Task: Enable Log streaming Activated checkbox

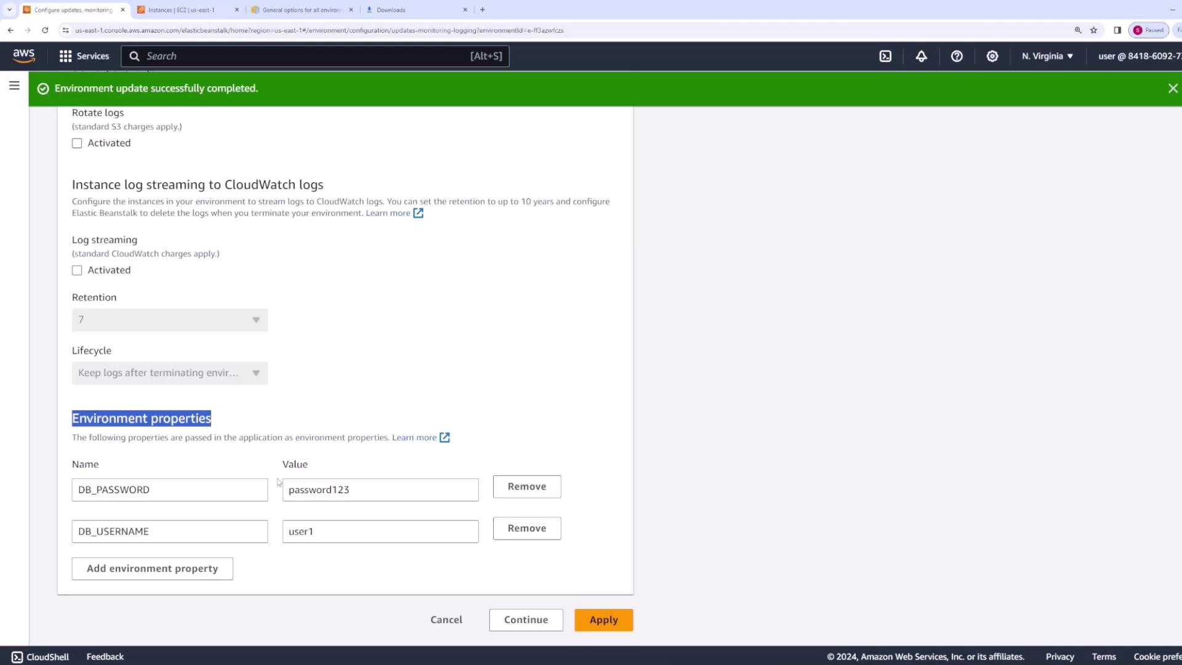Action: pos(77,270)
